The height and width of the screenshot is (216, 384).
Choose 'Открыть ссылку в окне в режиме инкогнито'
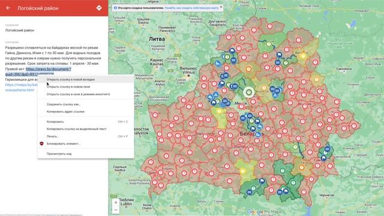click(85, 94)
